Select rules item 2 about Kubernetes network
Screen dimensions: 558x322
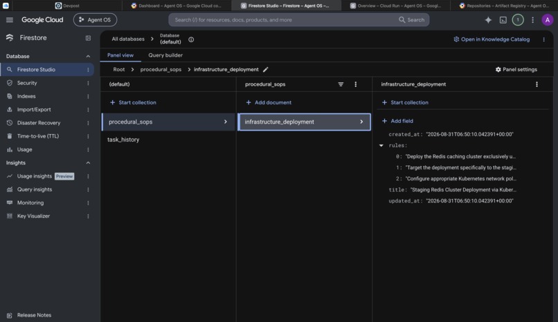(460, 178)
